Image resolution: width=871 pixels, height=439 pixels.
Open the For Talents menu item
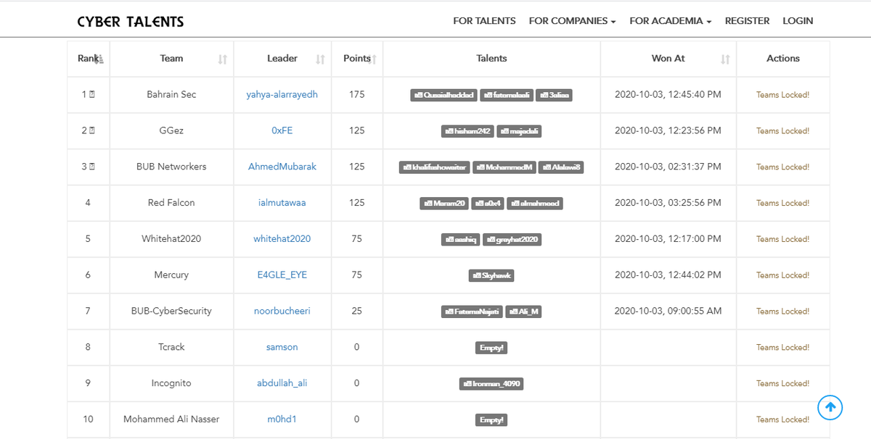484,21
